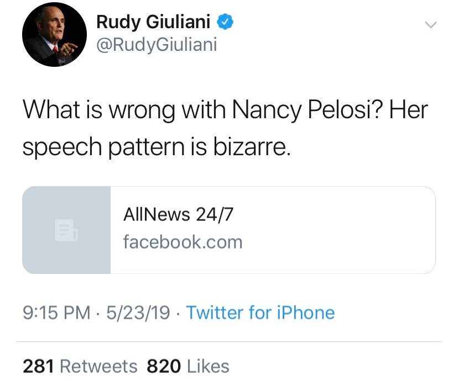
Task: Click the word Retweets label
Action: pos(98,366)
